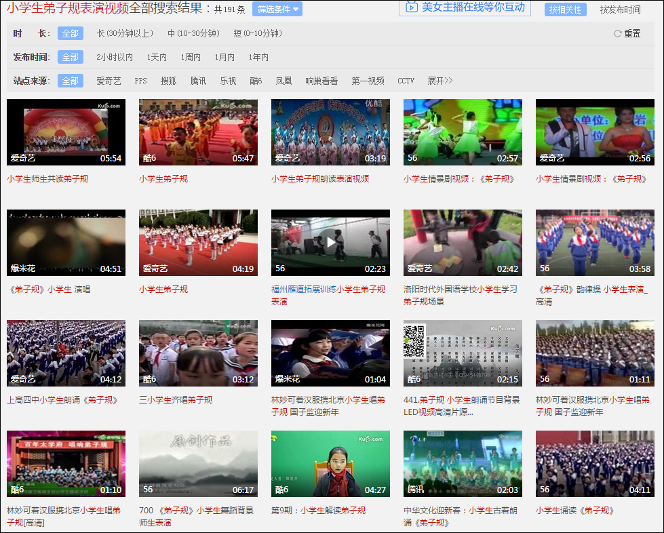The height and width of the screenshot is (533, 664).
Task: Open the title link 三小学生齐唱弟子规
Action: (x=175, y=400)
